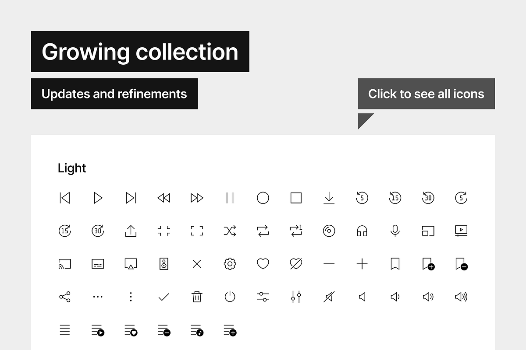This screenshot has width=526, height=350.
Task: Pick the share nodes icon
Action: [64, 297]
